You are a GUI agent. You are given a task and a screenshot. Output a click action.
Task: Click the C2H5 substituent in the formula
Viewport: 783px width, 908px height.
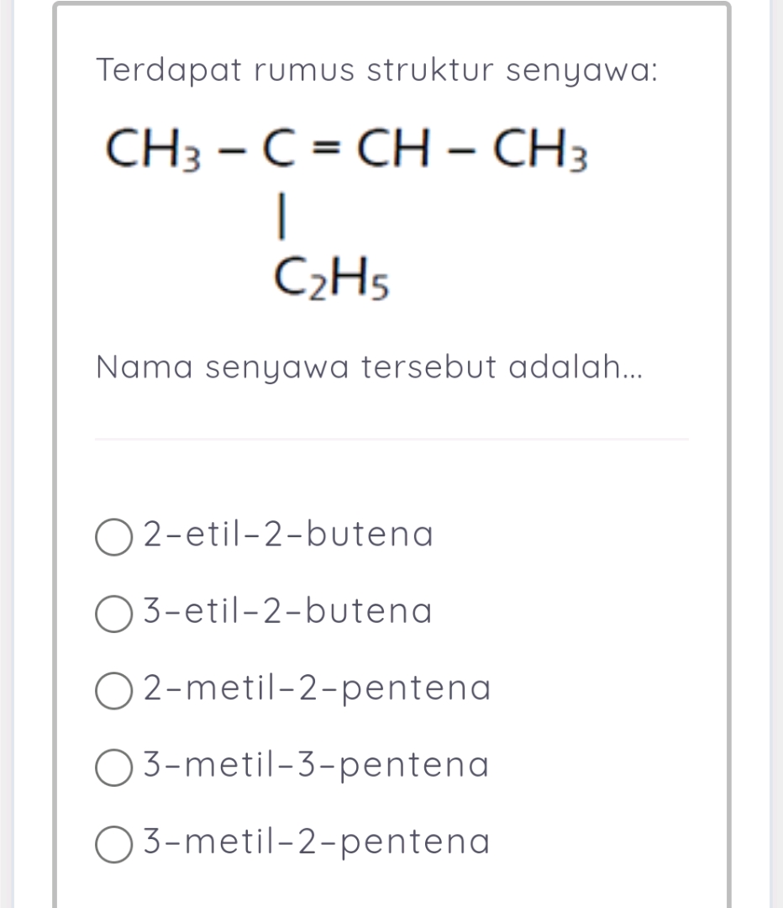tap(328, 277)
